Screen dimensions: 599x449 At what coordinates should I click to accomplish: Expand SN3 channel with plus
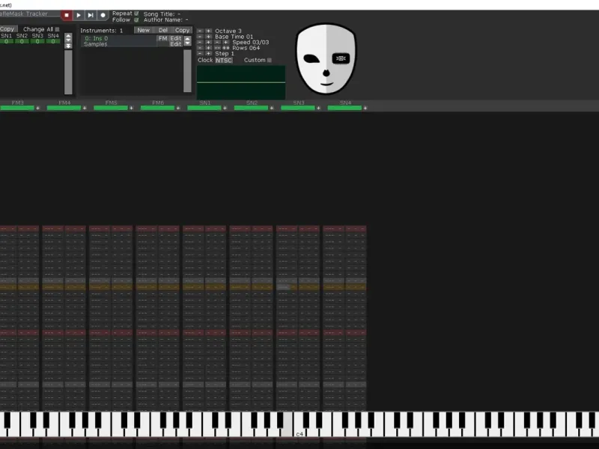319,109
